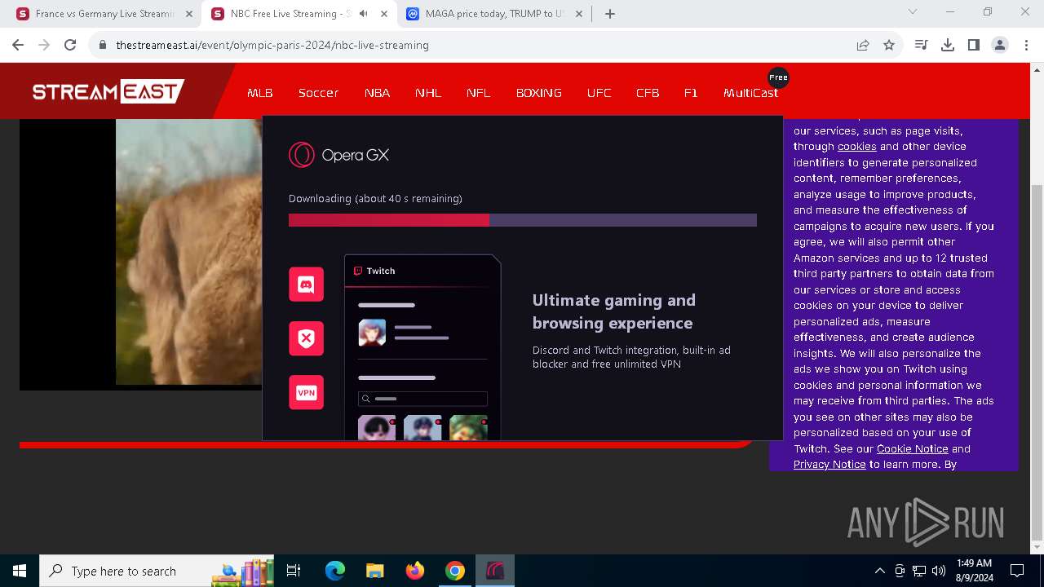Launch Firefox from taskbar
Screen dimensions: 1044x587
click(x=415, y=571)
